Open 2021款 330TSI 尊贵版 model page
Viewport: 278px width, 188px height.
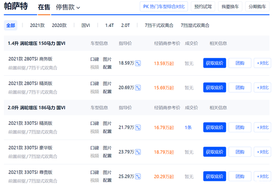[x=30, y=172]
